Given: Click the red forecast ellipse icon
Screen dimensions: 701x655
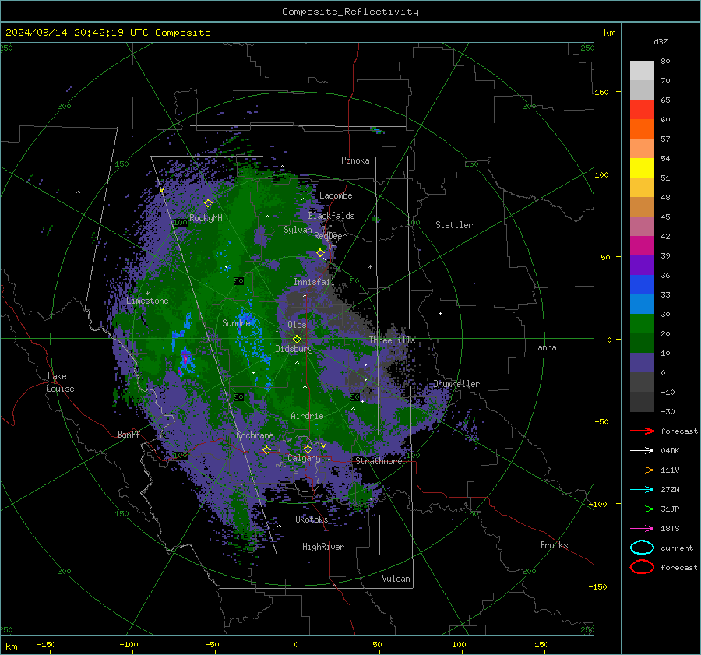Looking at the screenshot, I should 642,567.
